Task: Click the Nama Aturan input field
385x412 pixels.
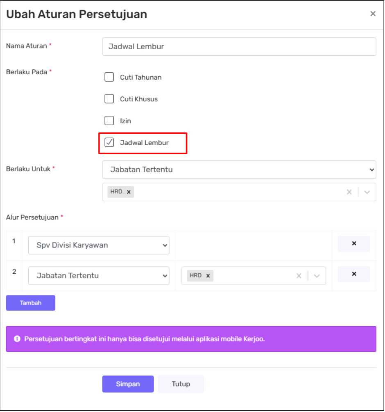Action: click(x=239, y=47)
